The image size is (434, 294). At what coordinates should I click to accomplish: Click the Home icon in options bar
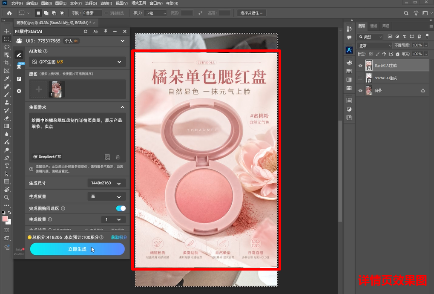pyautogui.click(x=9, y=13)
